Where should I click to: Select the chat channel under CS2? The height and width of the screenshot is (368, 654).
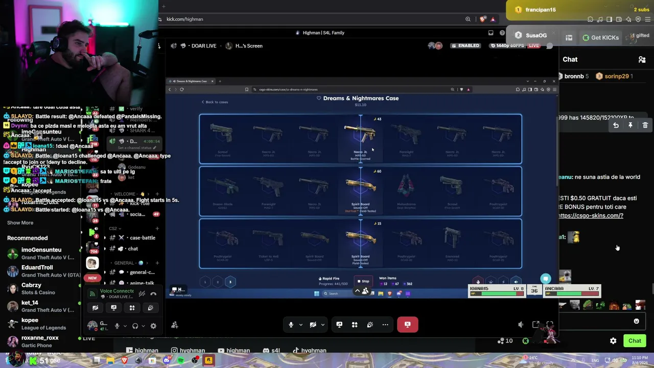pos(132,249)
